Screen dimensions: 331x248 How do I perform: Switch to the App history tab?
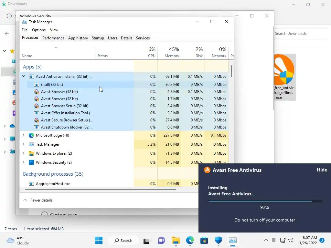pos(78,38)
